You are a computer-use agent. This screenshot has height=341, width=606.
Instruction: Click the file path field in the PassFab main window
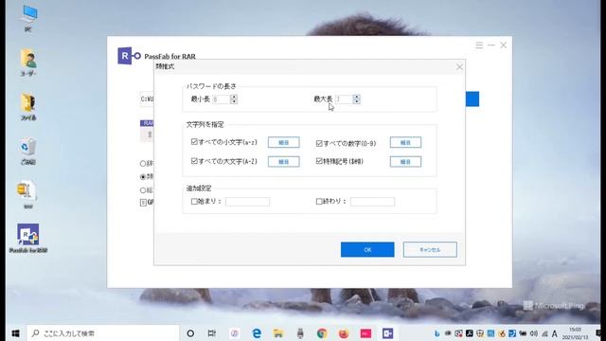pos(147,99)
